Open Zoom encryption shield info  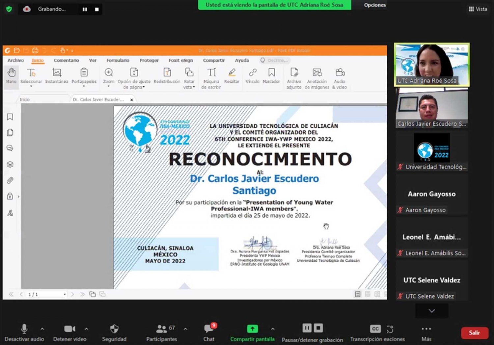9,9
